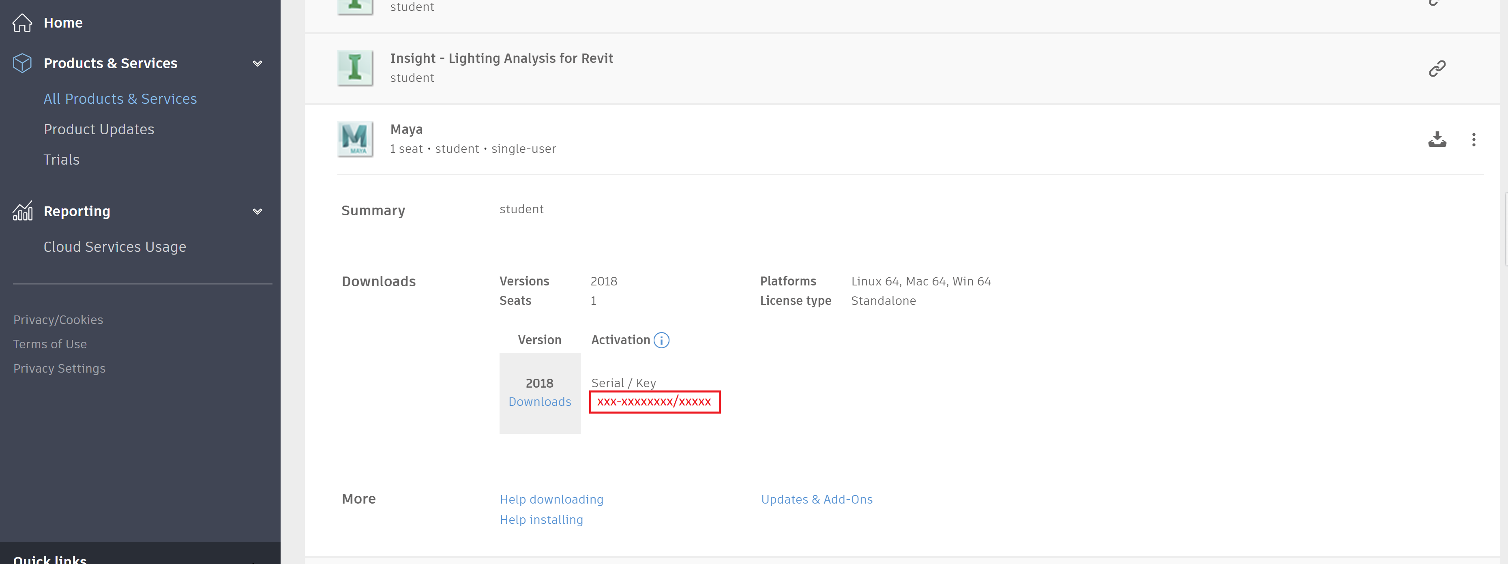
Task: Open Privacy/Cookies link
Action: [x=58, y=320]
